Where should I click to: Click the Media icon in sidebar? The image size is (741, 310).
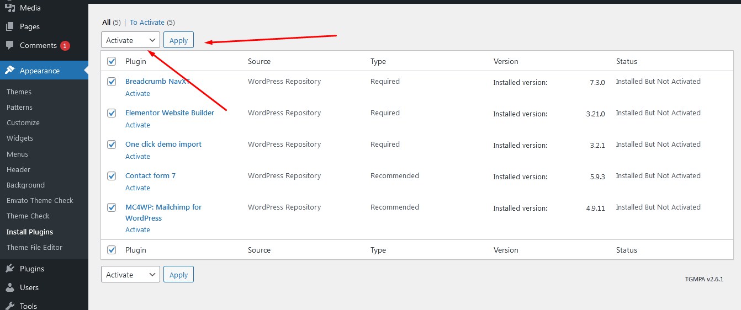click(x=10, y=8)
